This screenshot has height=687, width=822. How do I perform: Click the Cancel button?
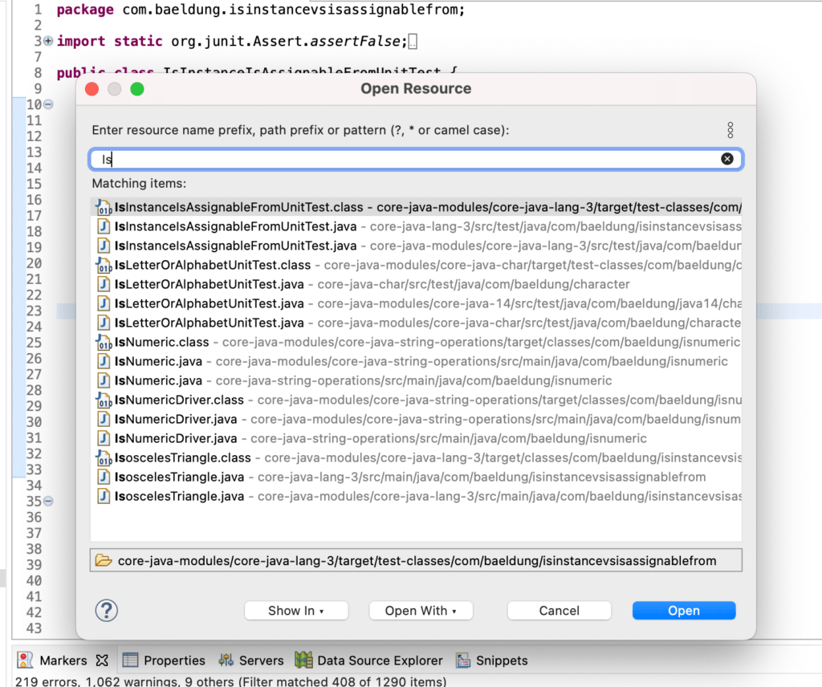tap(559, 610)
